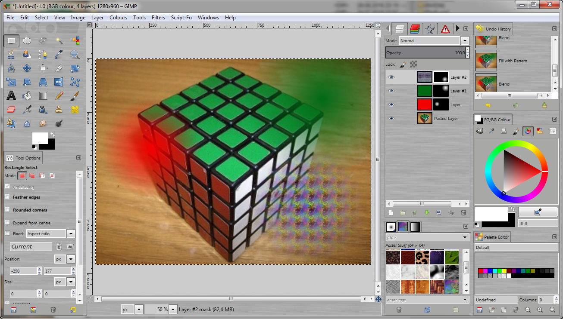Image resolution: width=563 pixels, height=319 pixels.
Task: Click the layer Opacity slider
Action: point(425,53)
